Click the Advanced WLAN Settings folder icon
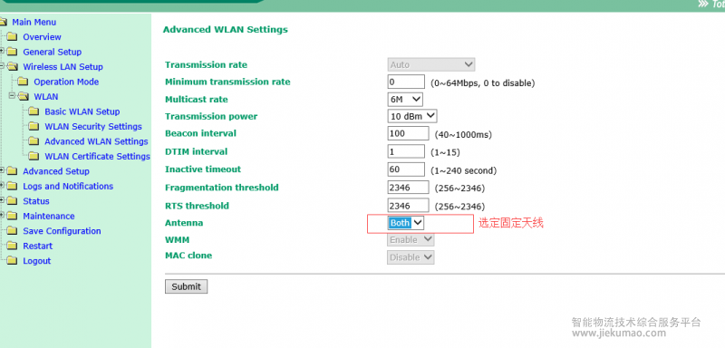 (x=34, y=141)
